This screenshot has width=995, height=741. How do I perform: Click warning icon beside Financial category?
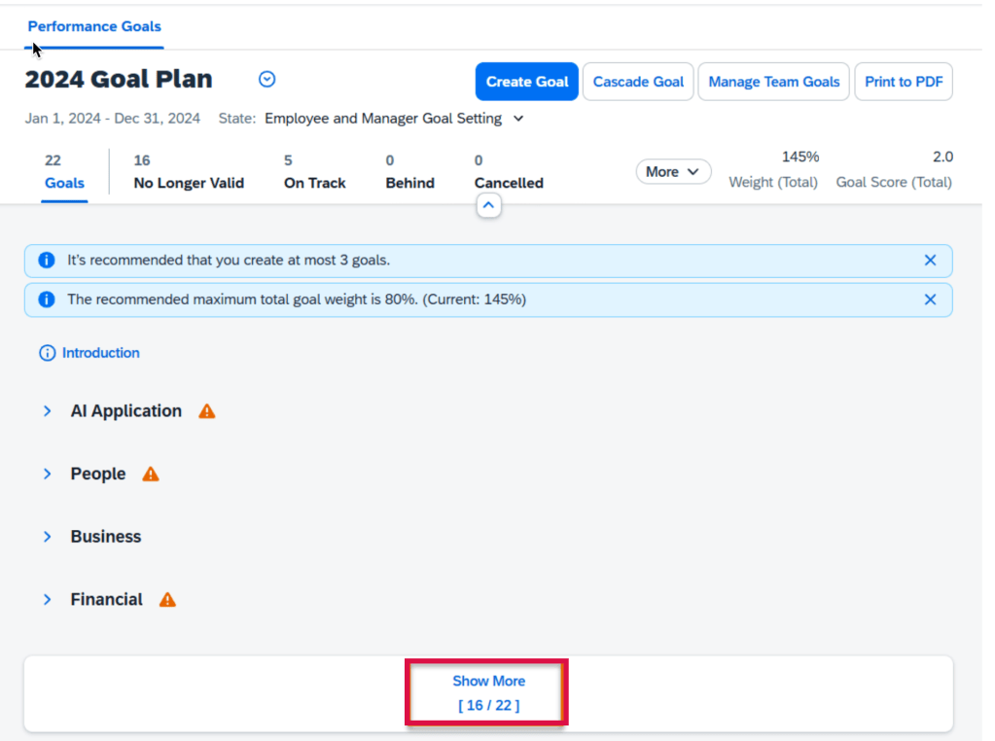pyautogui.click(x=167, y=600)
